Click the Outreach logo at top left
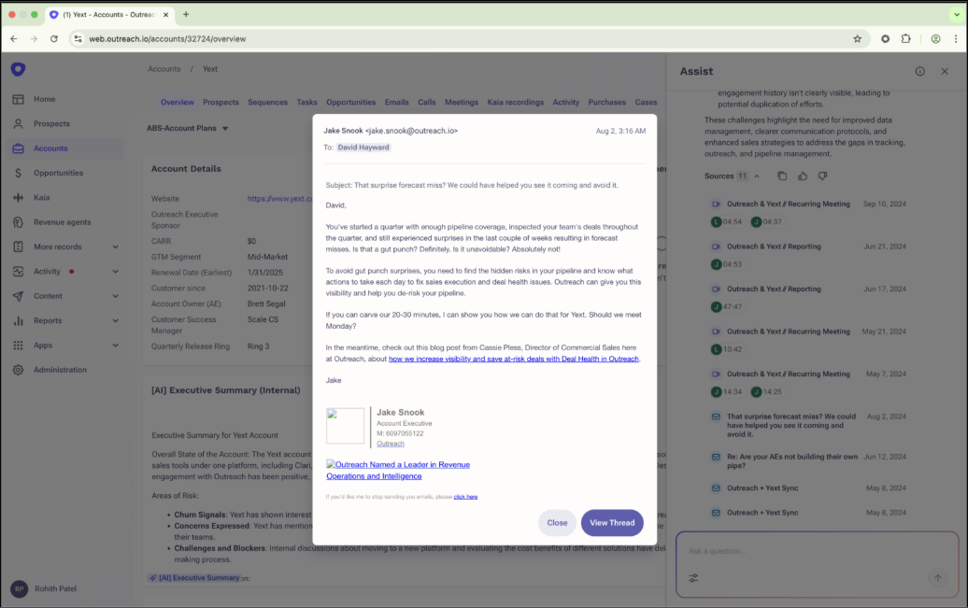The image size is (968, 608). tap(18, 69)
